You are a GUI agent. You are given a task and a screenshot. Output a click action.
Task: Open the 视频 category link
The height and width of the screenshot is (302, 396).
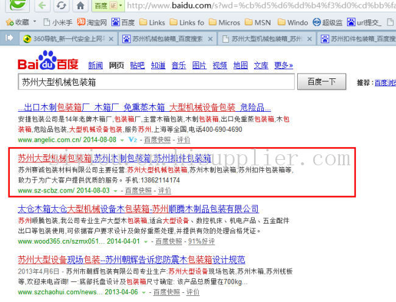click(x=220, y=66)
